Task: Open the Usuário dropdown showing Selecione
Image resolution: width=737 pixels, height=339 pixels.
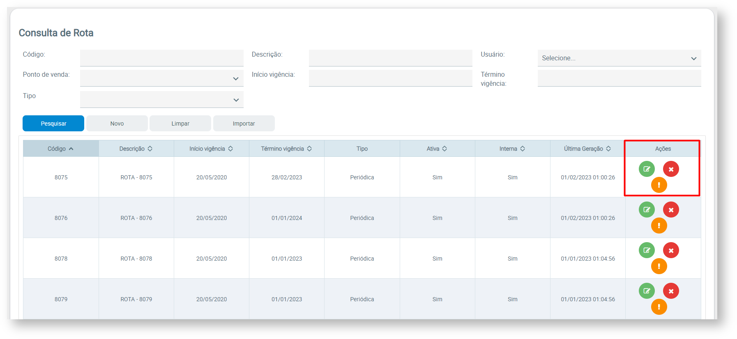Action: click(x=619, y=58)
